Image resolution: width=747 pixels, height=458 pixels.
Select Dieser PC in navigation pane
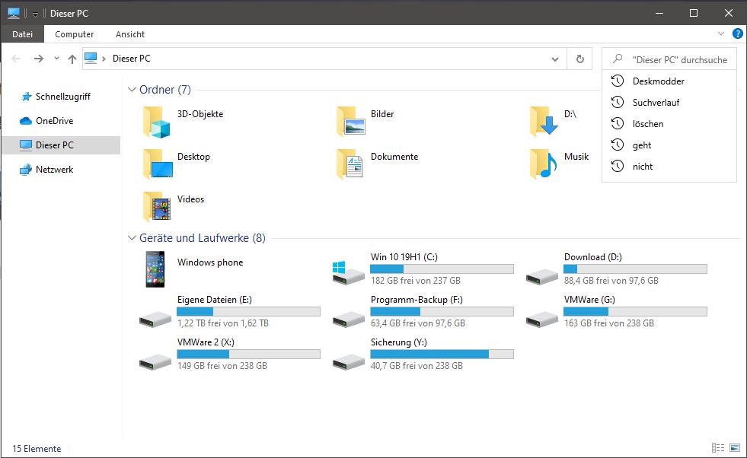pos(61,145)
